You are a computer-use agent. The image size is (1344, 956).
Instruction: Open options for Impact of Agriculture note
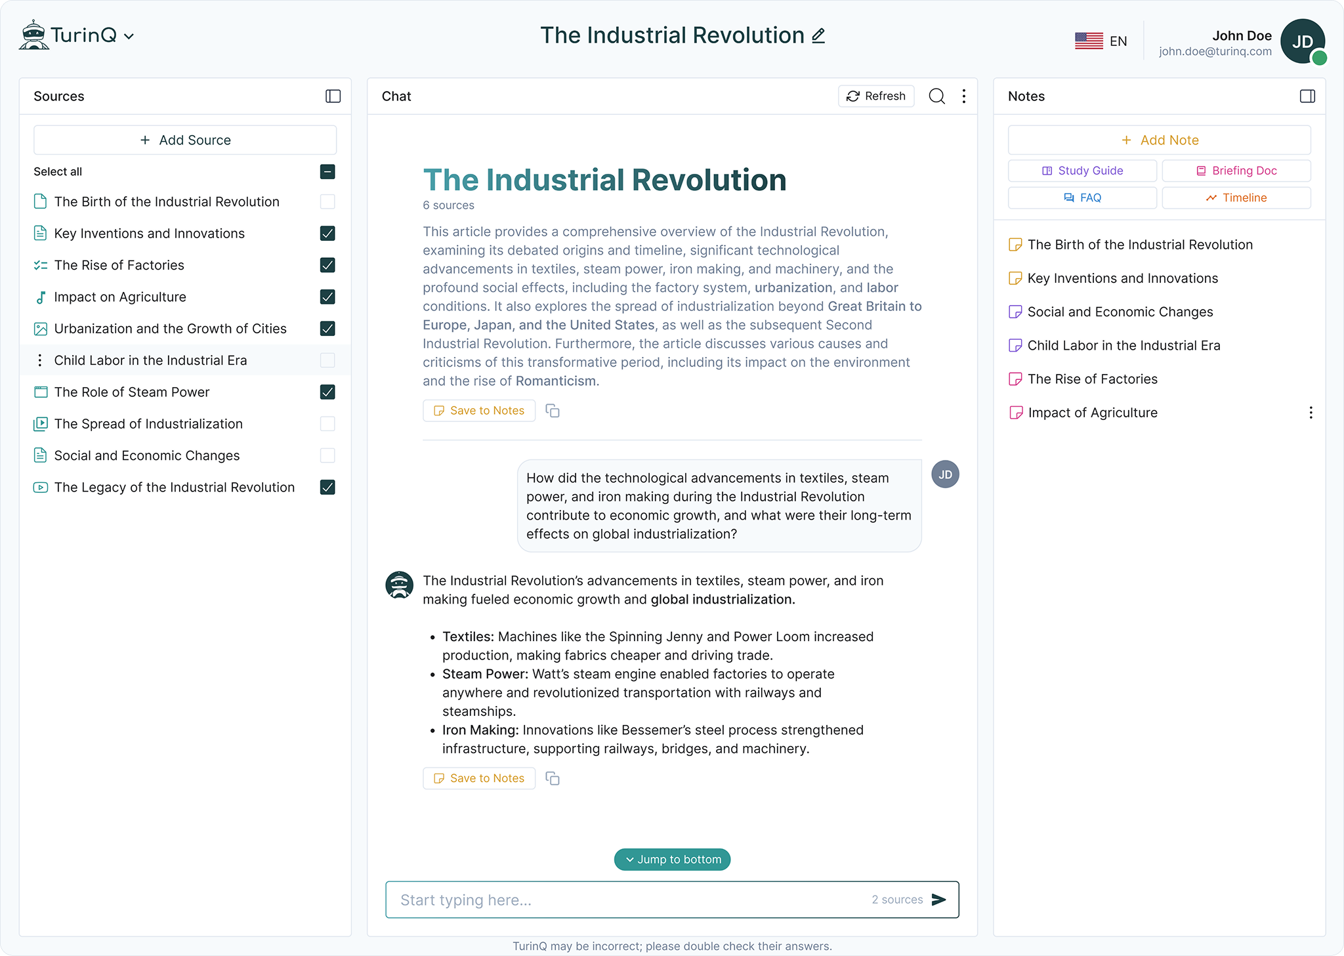click(1311, 413)
